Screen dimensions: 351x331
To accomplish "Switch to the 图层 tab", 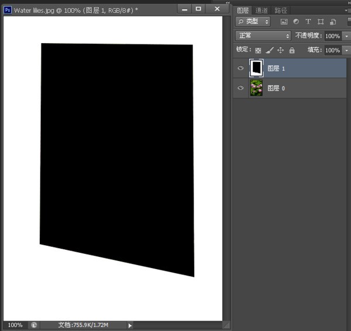I will click(x=243, y=11).
